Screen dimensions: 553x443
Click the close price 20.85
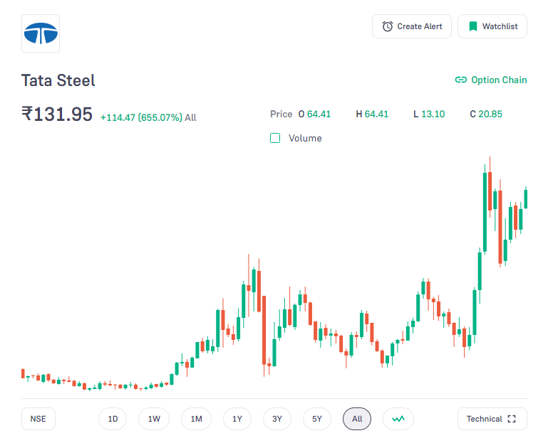(490, 114)
